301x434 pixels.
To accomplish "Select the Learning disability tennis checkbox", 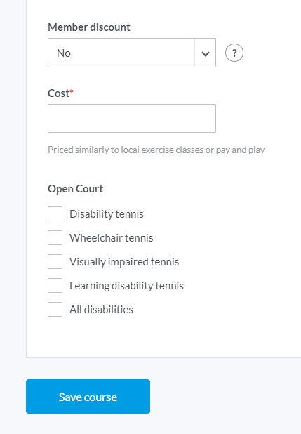I will click(x=55, y=285).
